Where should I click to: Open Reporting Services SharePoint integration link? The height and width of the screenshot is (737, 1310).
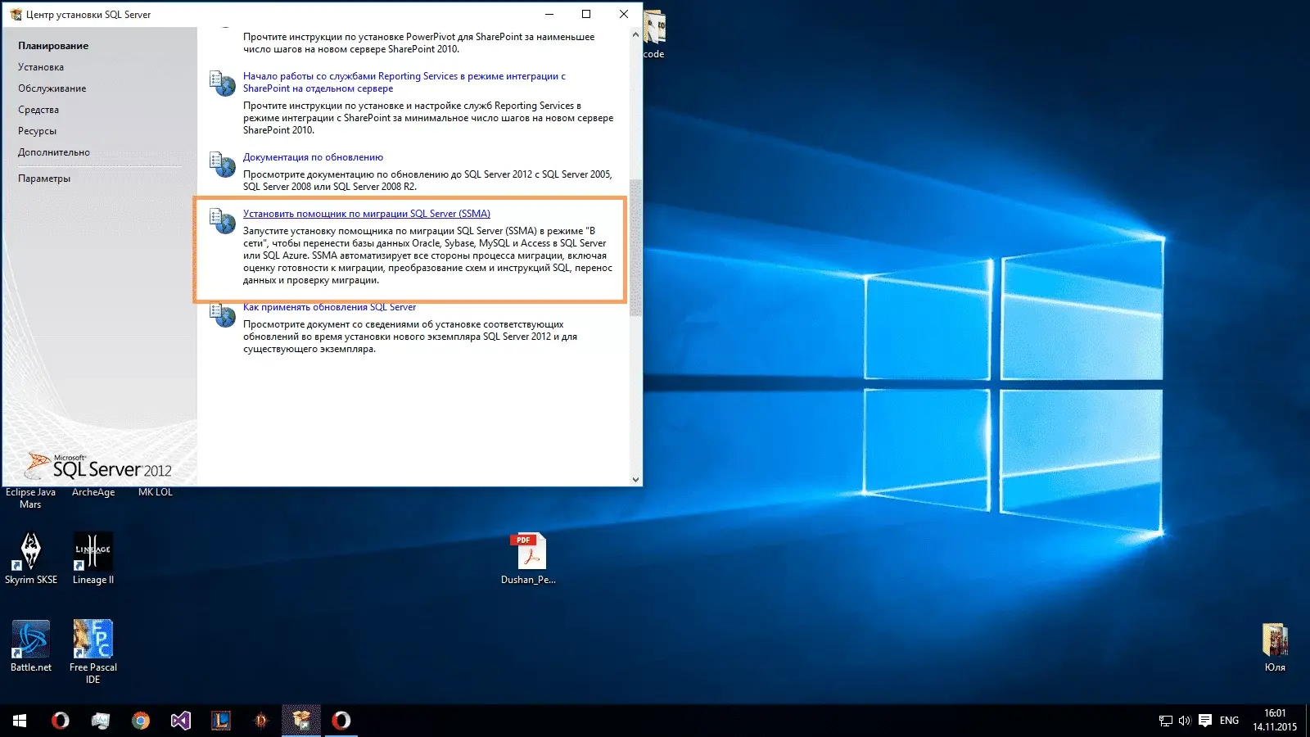pos(404,82)
